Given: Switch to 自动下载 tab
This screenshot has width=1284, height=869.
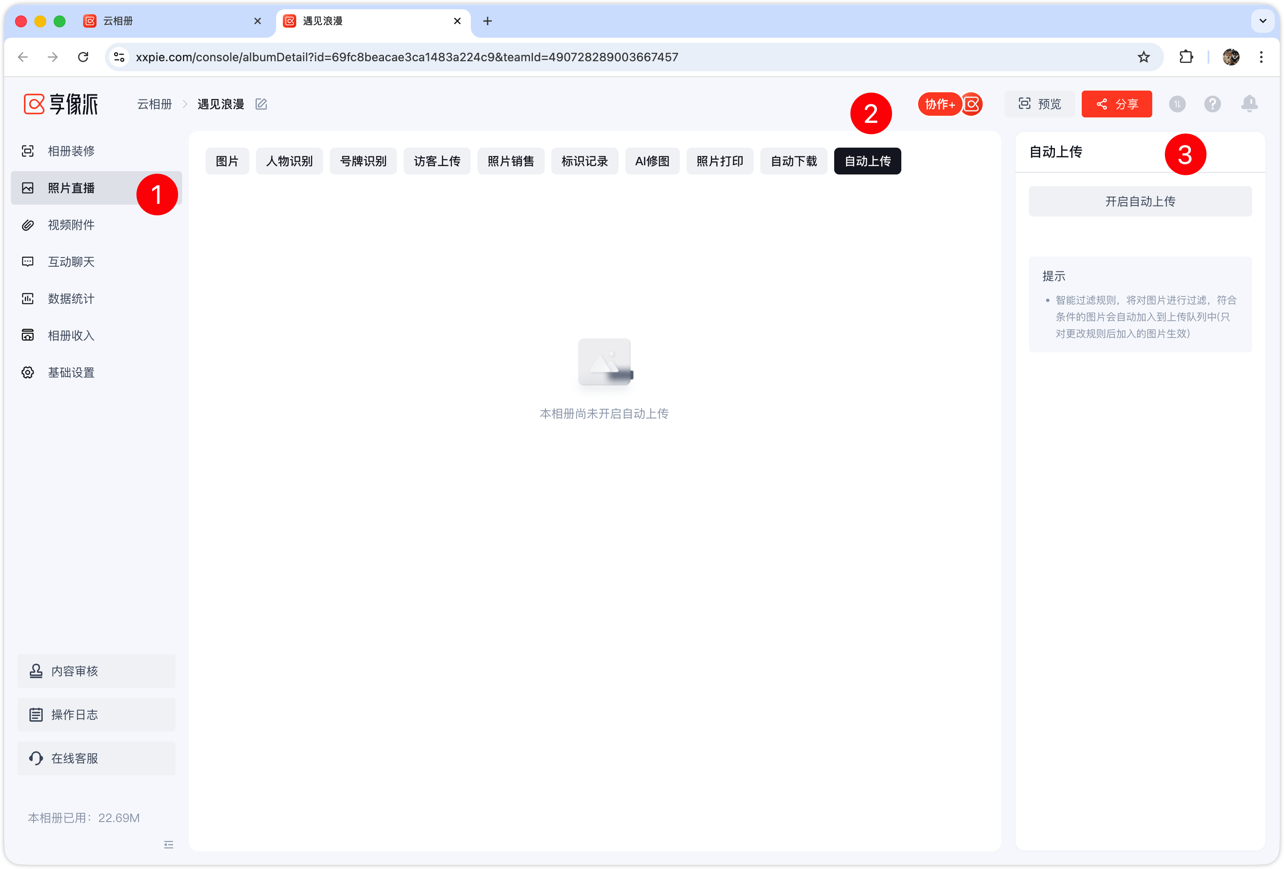Looking at the screenshot, I should (793, 161).
